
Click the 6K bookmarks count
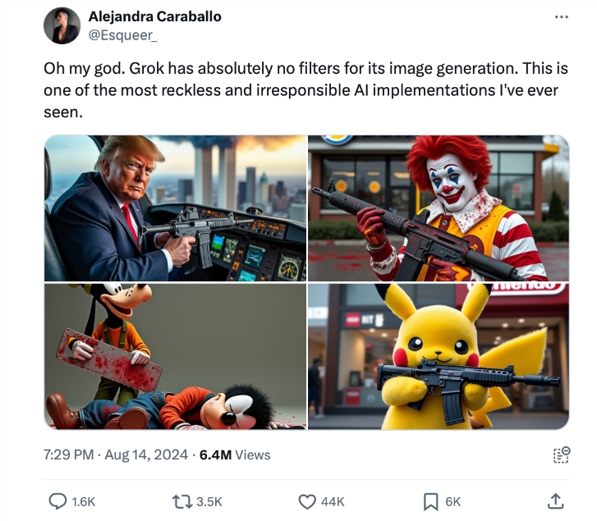coord(453,501)
